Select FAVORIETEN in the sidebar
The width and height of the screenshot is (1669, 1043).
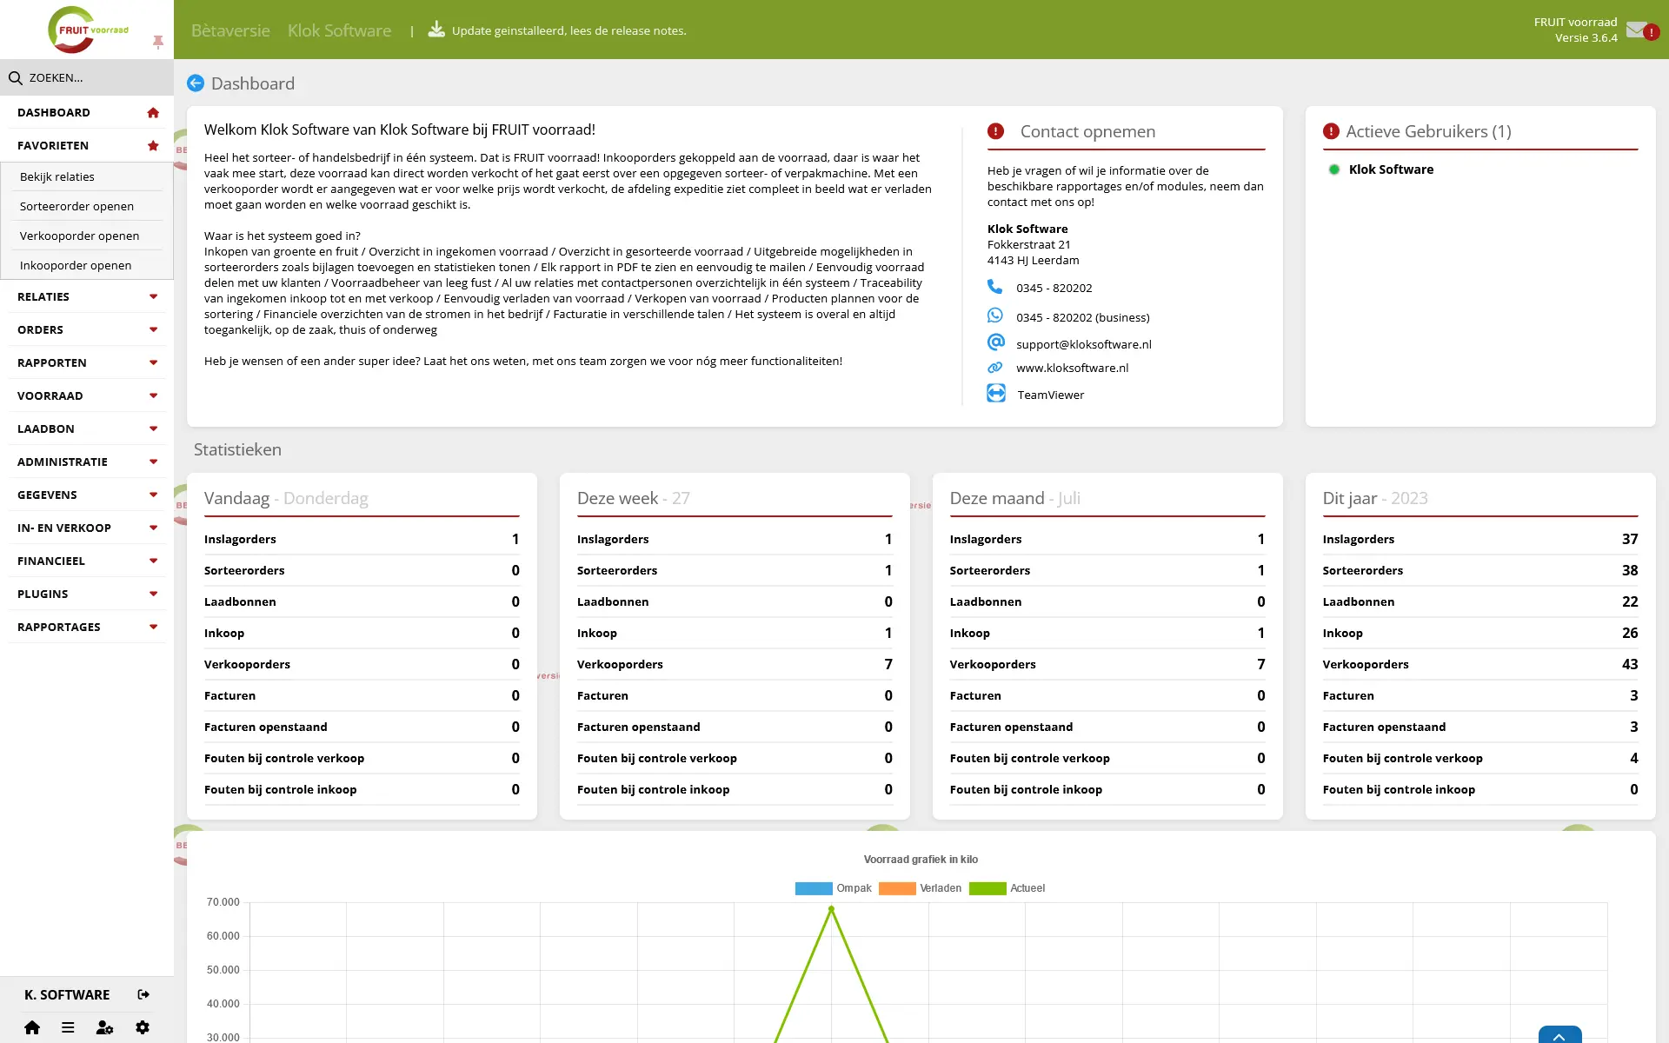click(x=87, y=146)
